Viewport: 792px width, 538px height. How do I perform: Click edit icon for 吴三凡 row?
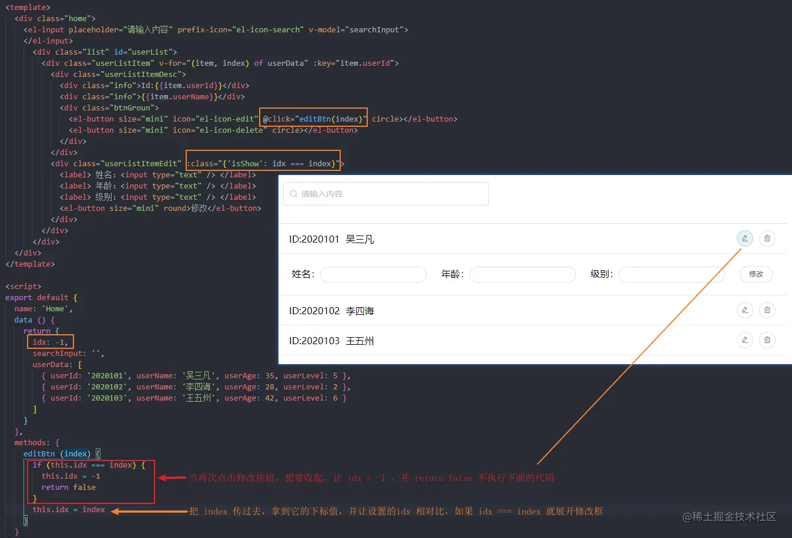point(744,238)
